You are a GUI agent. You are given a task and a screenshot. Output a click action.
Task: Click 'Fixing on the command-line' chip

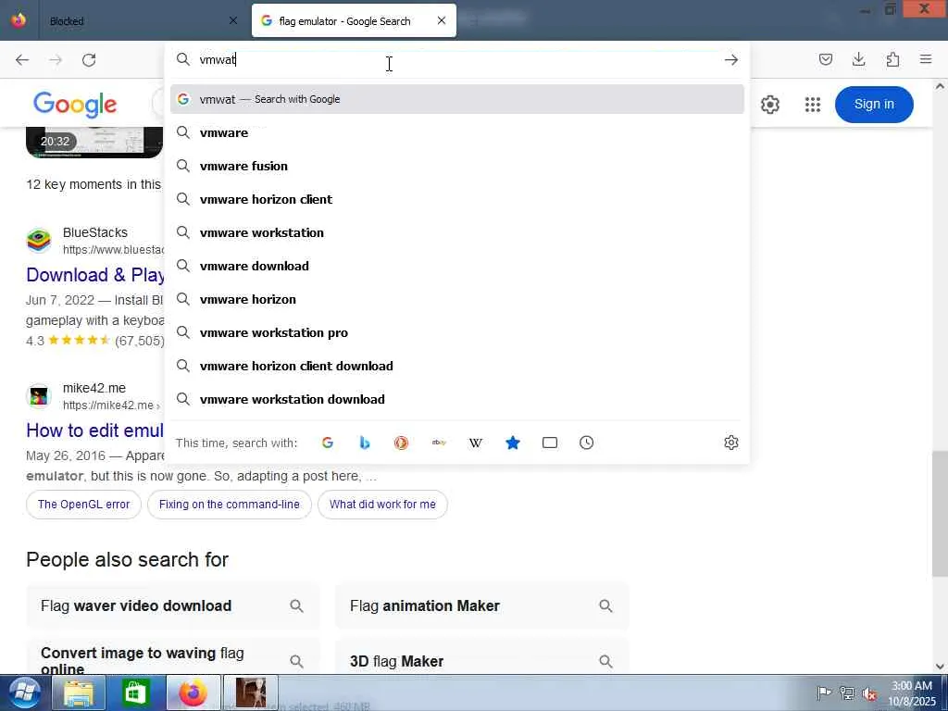click(230, 505)
